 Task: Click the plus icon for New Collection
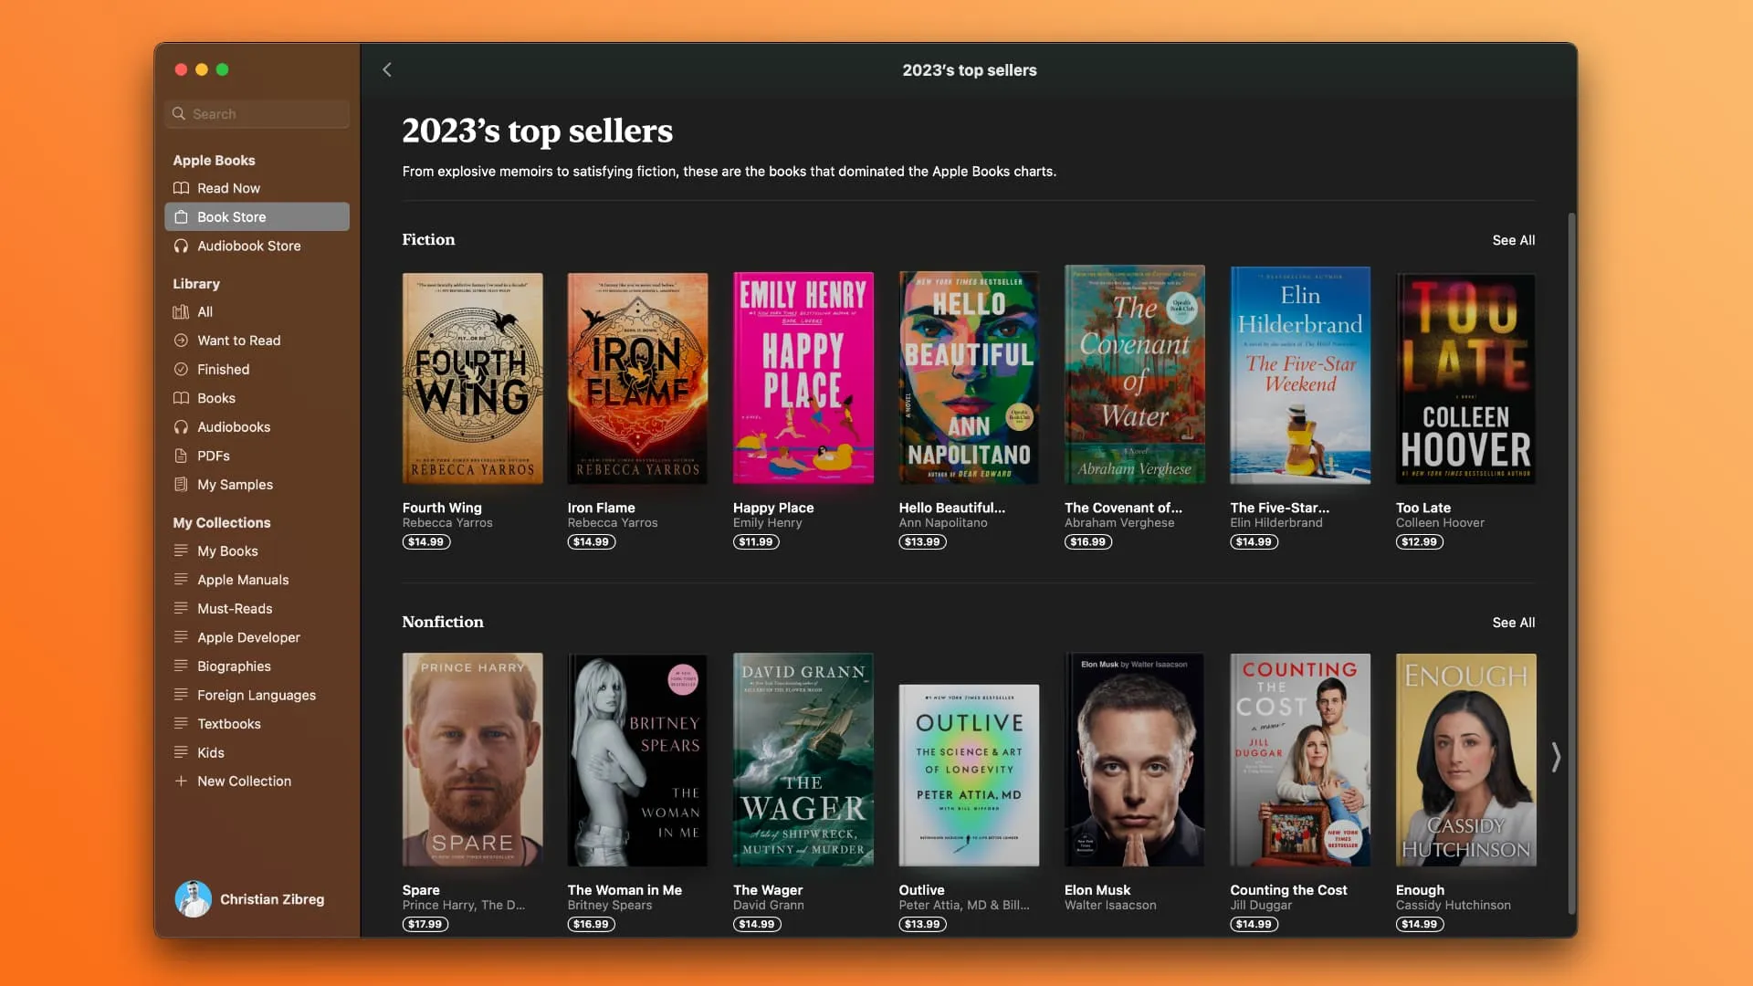point(181,781)
